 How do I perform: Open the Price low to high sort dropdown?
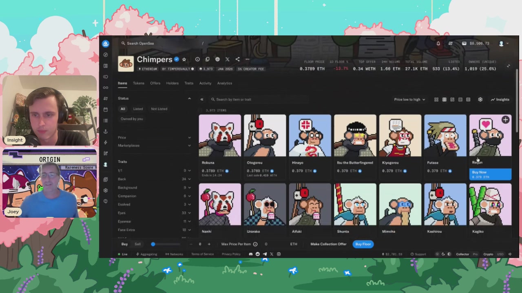point(409,99)
